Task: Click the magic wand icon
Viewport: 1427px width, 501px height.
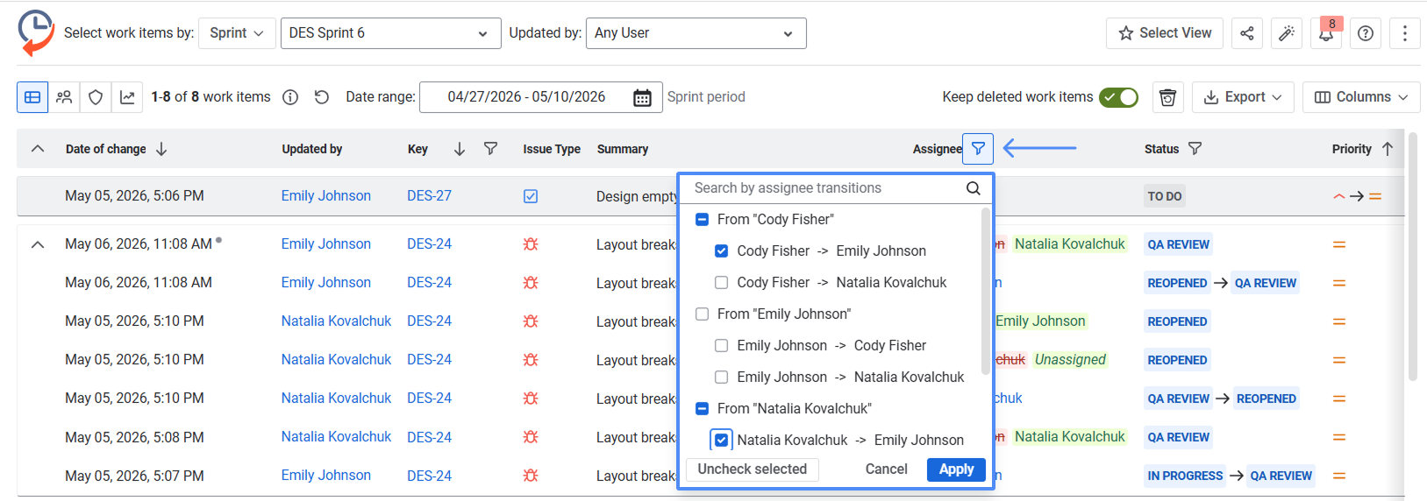Action: click(1287, 33)
